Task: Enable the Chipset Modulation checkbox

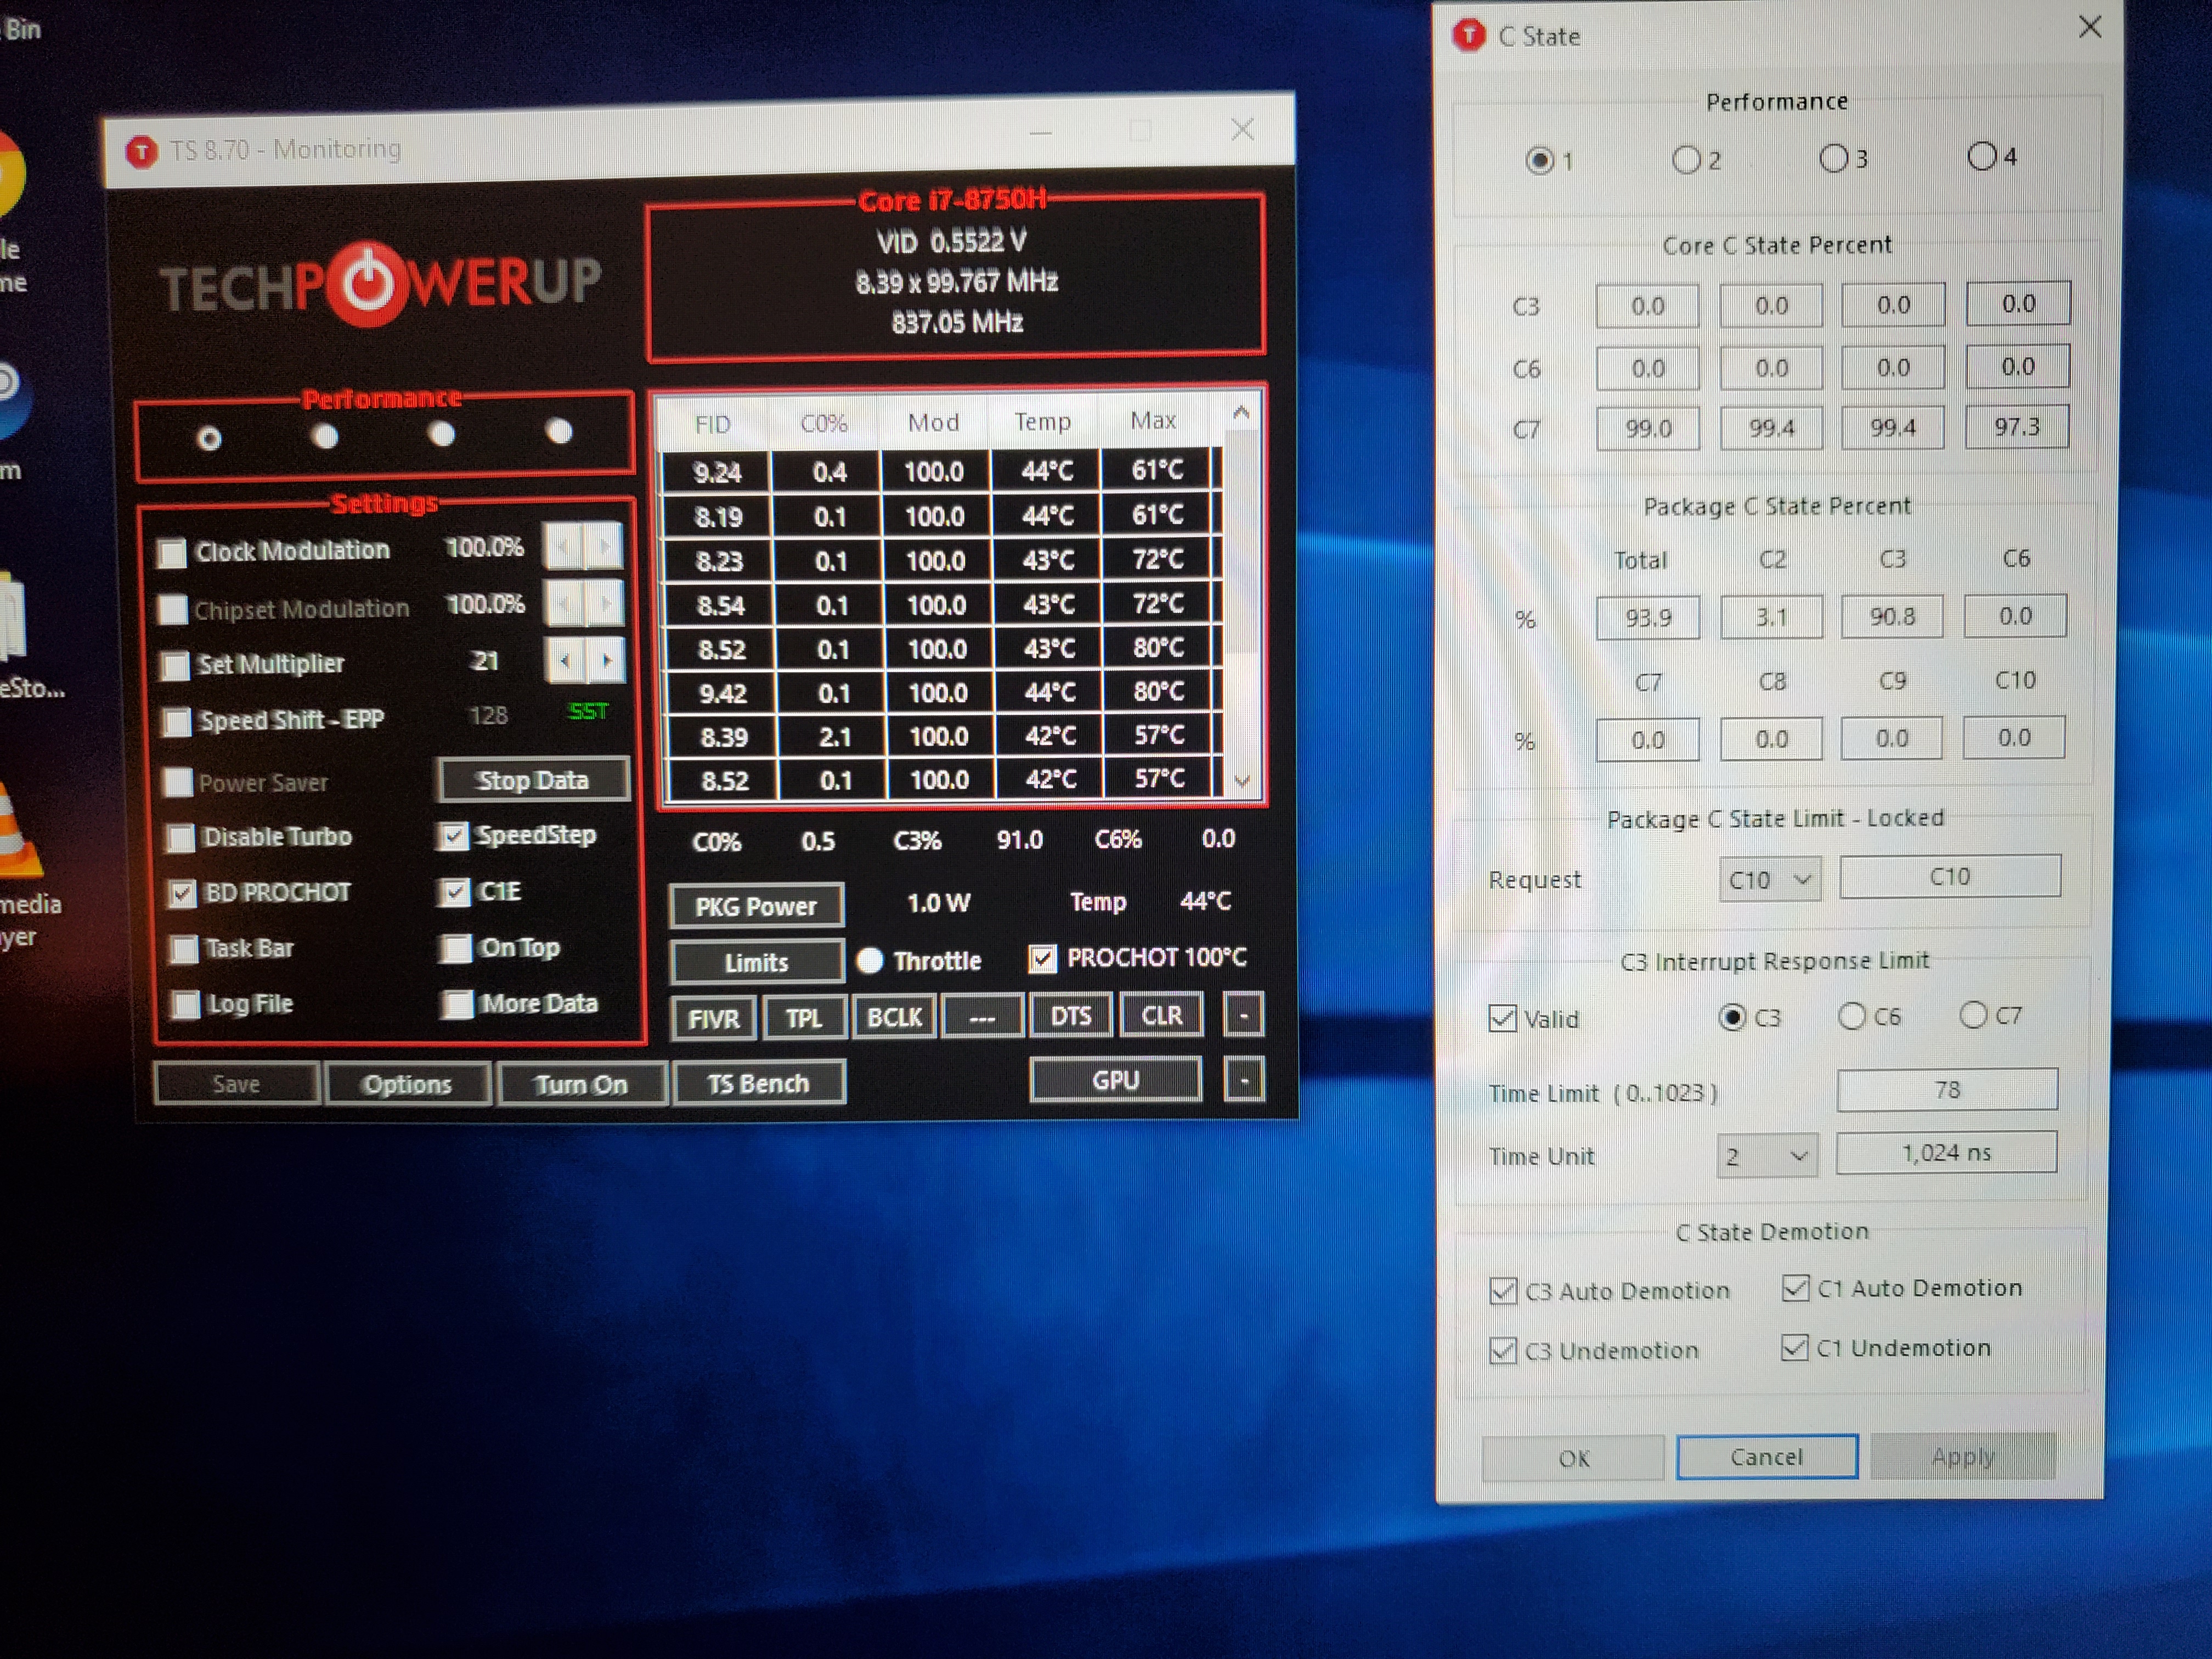Action: pos(173,609)
